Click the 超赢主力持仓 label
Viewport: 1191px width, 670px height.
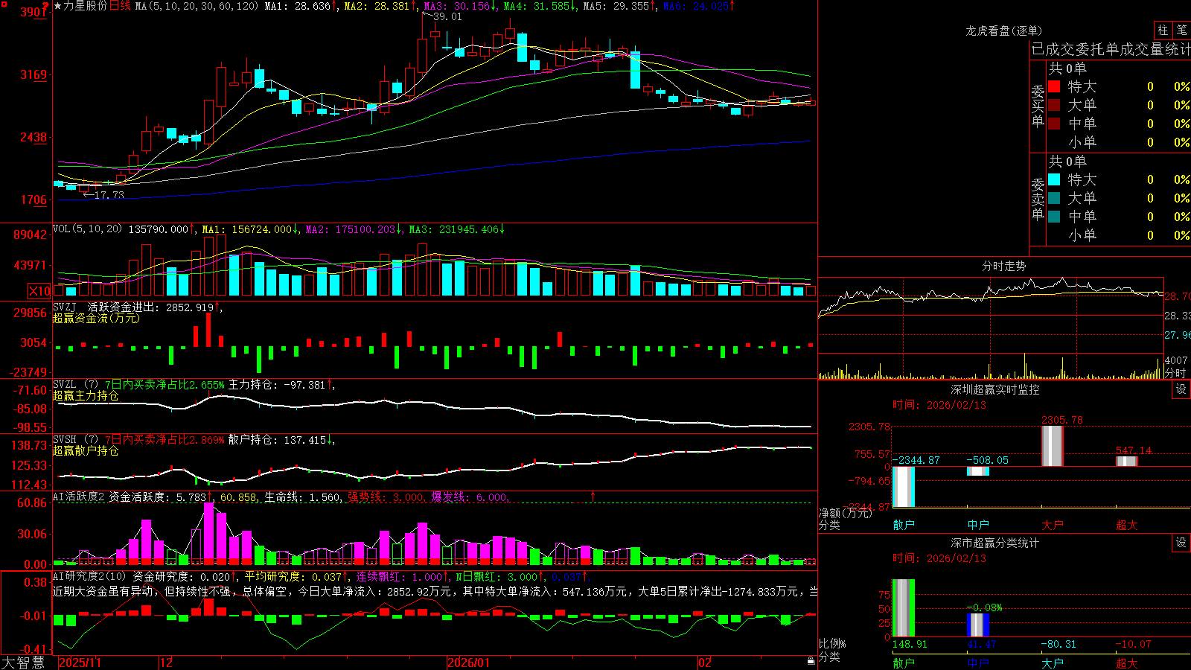(x=86, y=396)
